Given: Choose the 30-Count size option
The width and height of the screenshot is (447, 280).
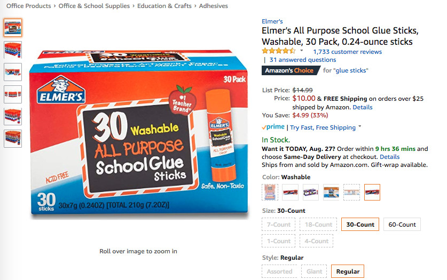Looking at the screenshot, I should (x=360, y=224).
